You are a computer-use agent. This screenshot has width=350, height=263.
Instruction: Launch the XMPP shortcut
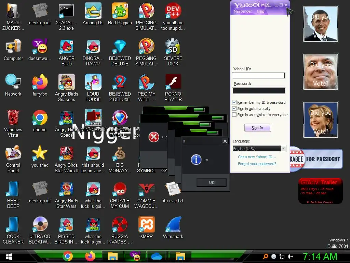point(146,228)
